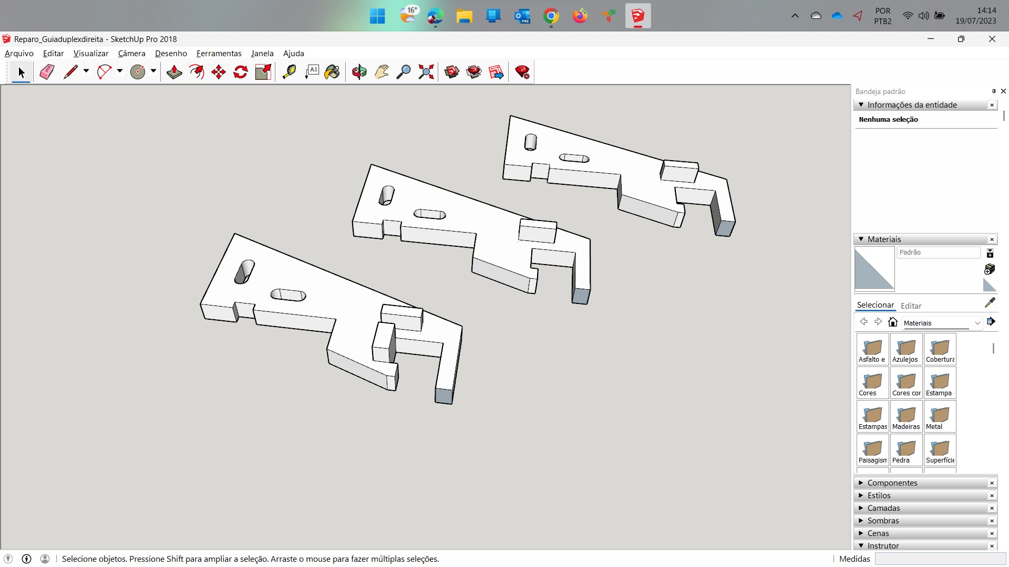Select the Tape Measure tool
Viewport: 1009px width, 567px height.
click(289, 72)
